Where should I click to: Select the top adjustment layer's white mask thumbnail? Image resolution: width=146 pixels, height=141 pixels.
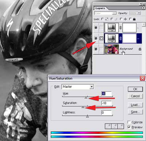(130, 28)
